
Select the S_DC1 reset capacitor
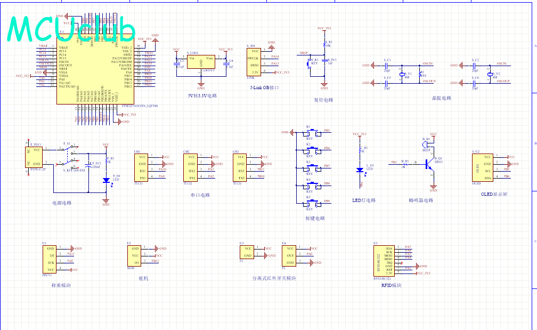pos(324,61)
